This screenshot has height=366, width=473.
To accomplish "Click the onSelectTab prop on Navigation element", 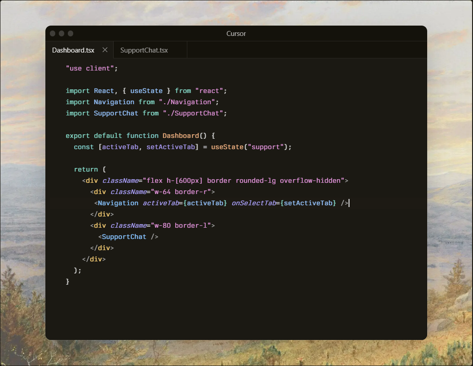I will pos(253,203).
